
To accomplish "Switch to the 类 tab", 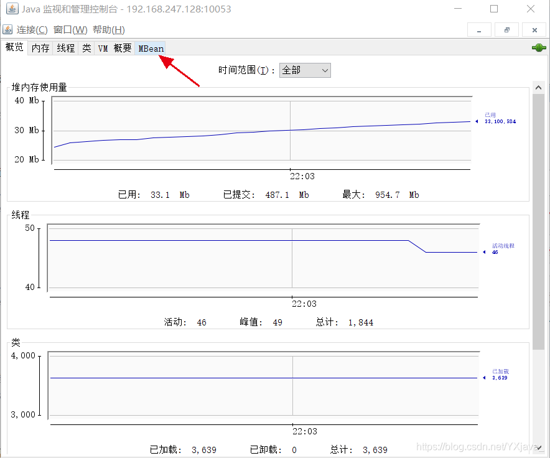I will pyautogui.click(x=86, y=48).
